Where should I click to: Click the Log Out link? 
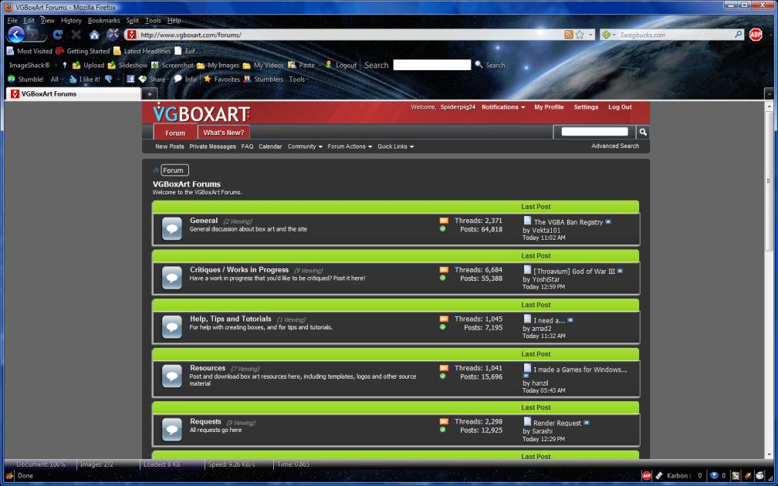pyautogui.click(x=620, y=107)
